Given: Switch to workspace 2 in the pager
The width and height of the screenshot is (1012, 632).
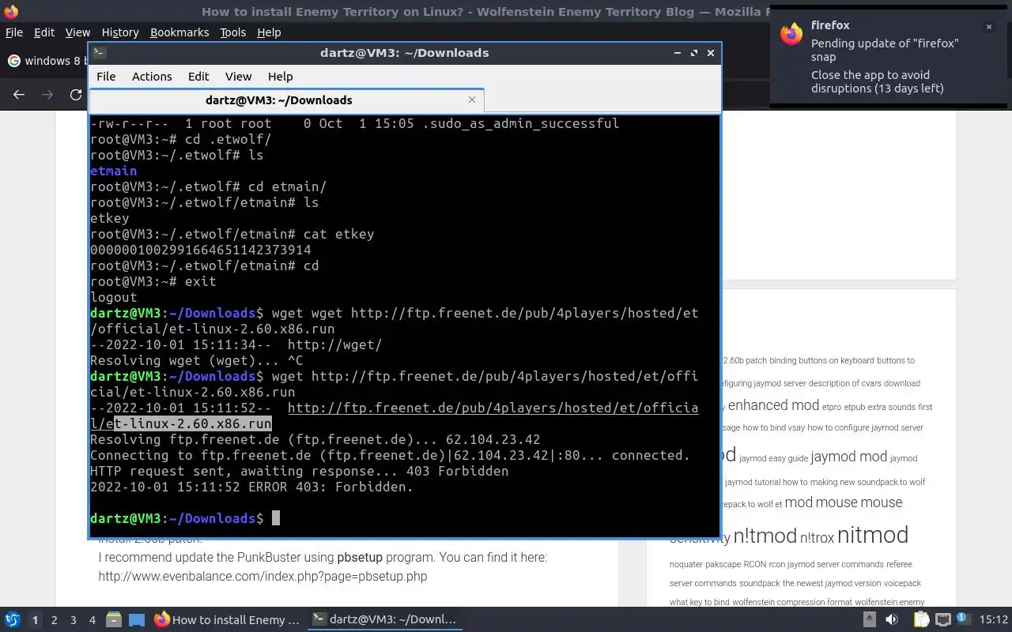Looking at the screenshot, I should click(x=54, y=620).
